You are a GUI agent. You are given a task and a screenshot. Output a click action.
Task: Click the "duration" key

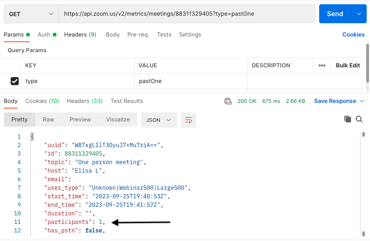tap(61, 213)
